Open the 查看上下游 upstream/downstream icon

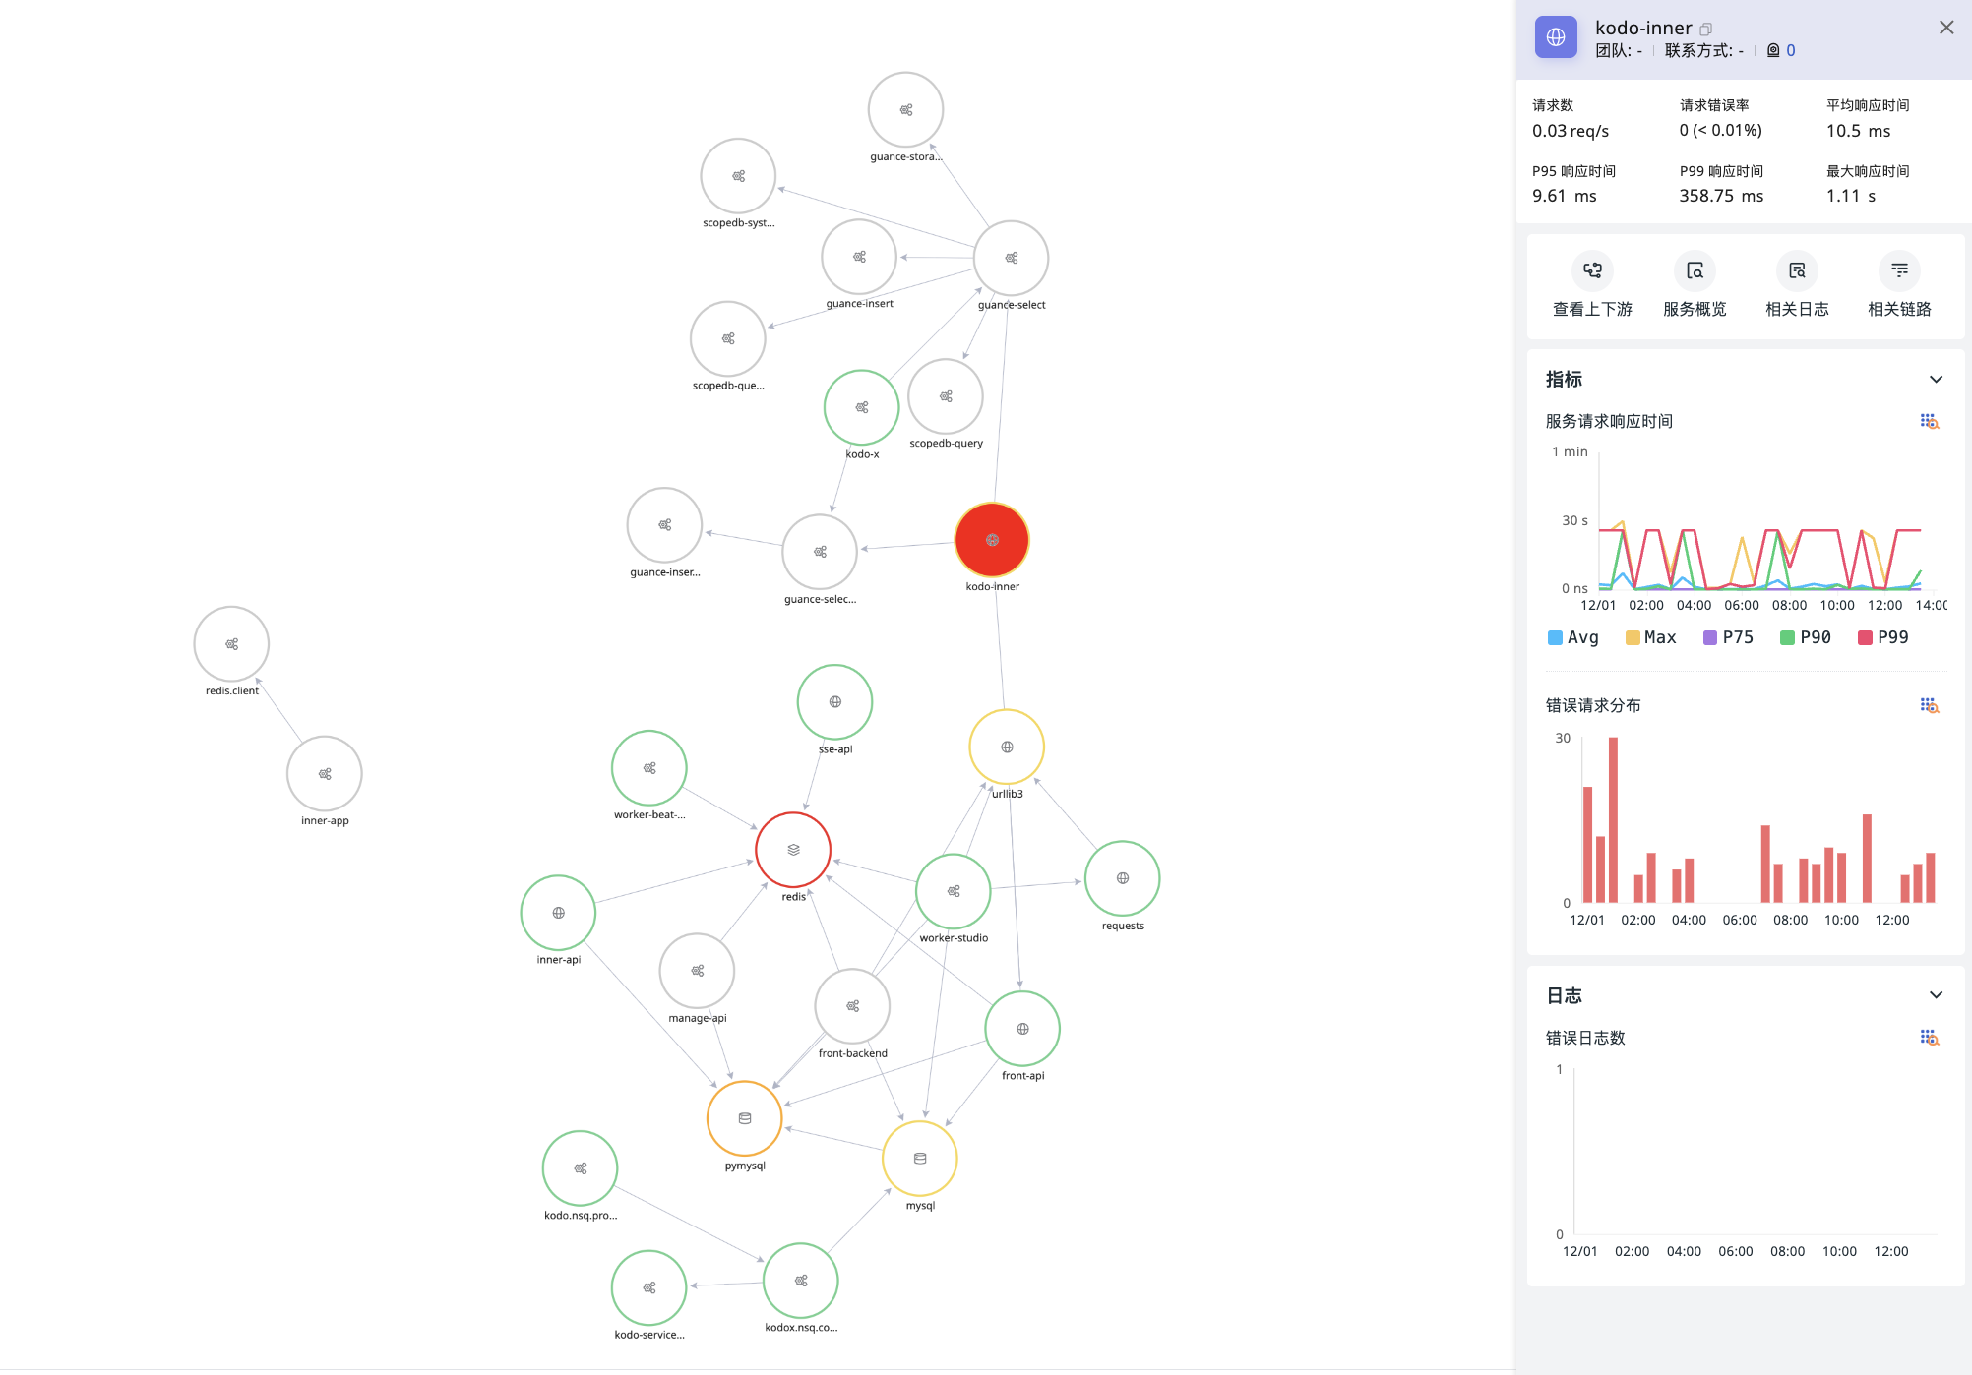pyautogui.click(x=1592, y=270)
